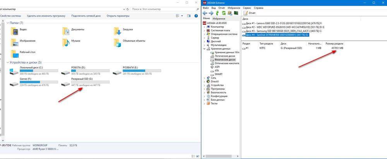The width and height of the screenshot is (387, 159).
Task: Expand the Компьютер tree node
Action: pos(204,27)
